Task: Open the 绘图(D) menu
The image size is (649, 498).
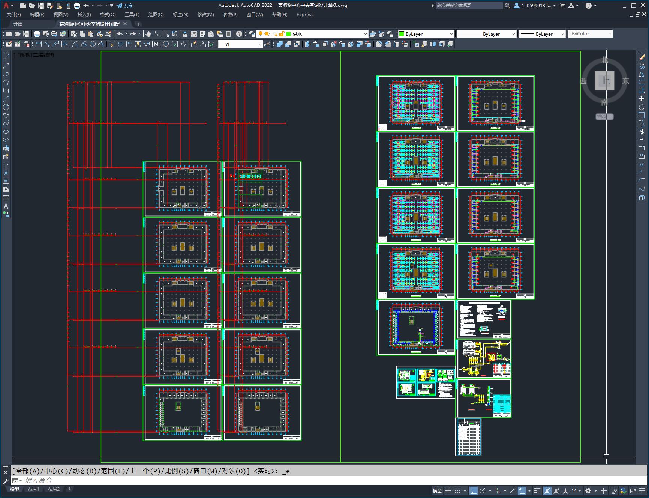Action: click(156, 14)
